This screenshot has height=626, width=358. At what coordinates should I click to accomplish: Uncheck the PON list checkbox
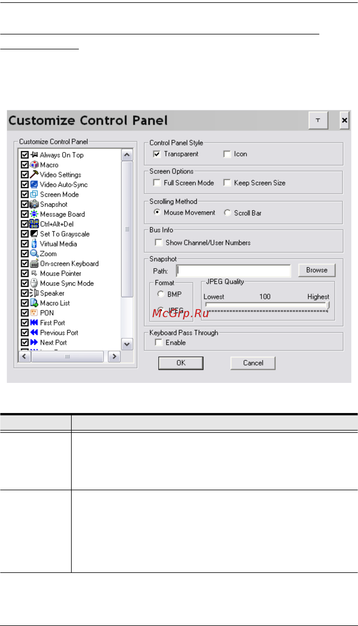[x=25, y=313]
